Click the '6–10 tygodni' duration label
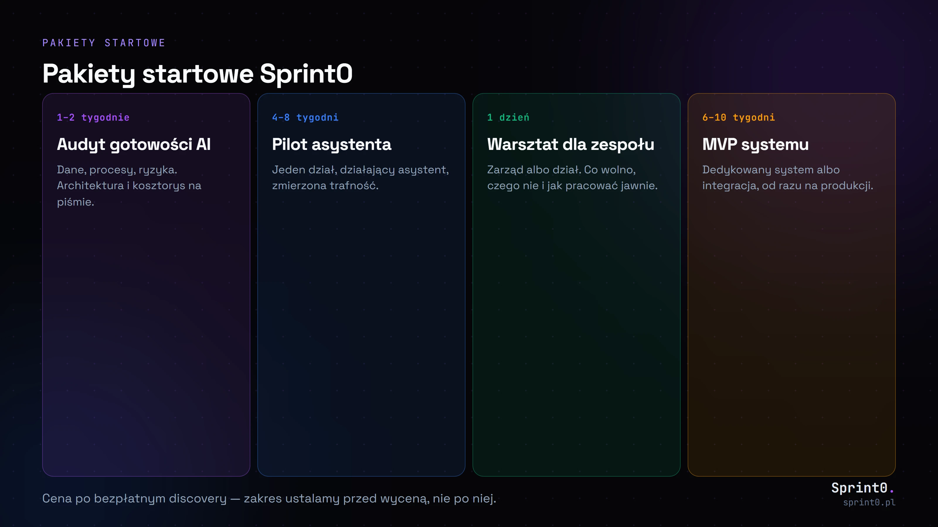This screenshot has width=938, height=527. 738,117
